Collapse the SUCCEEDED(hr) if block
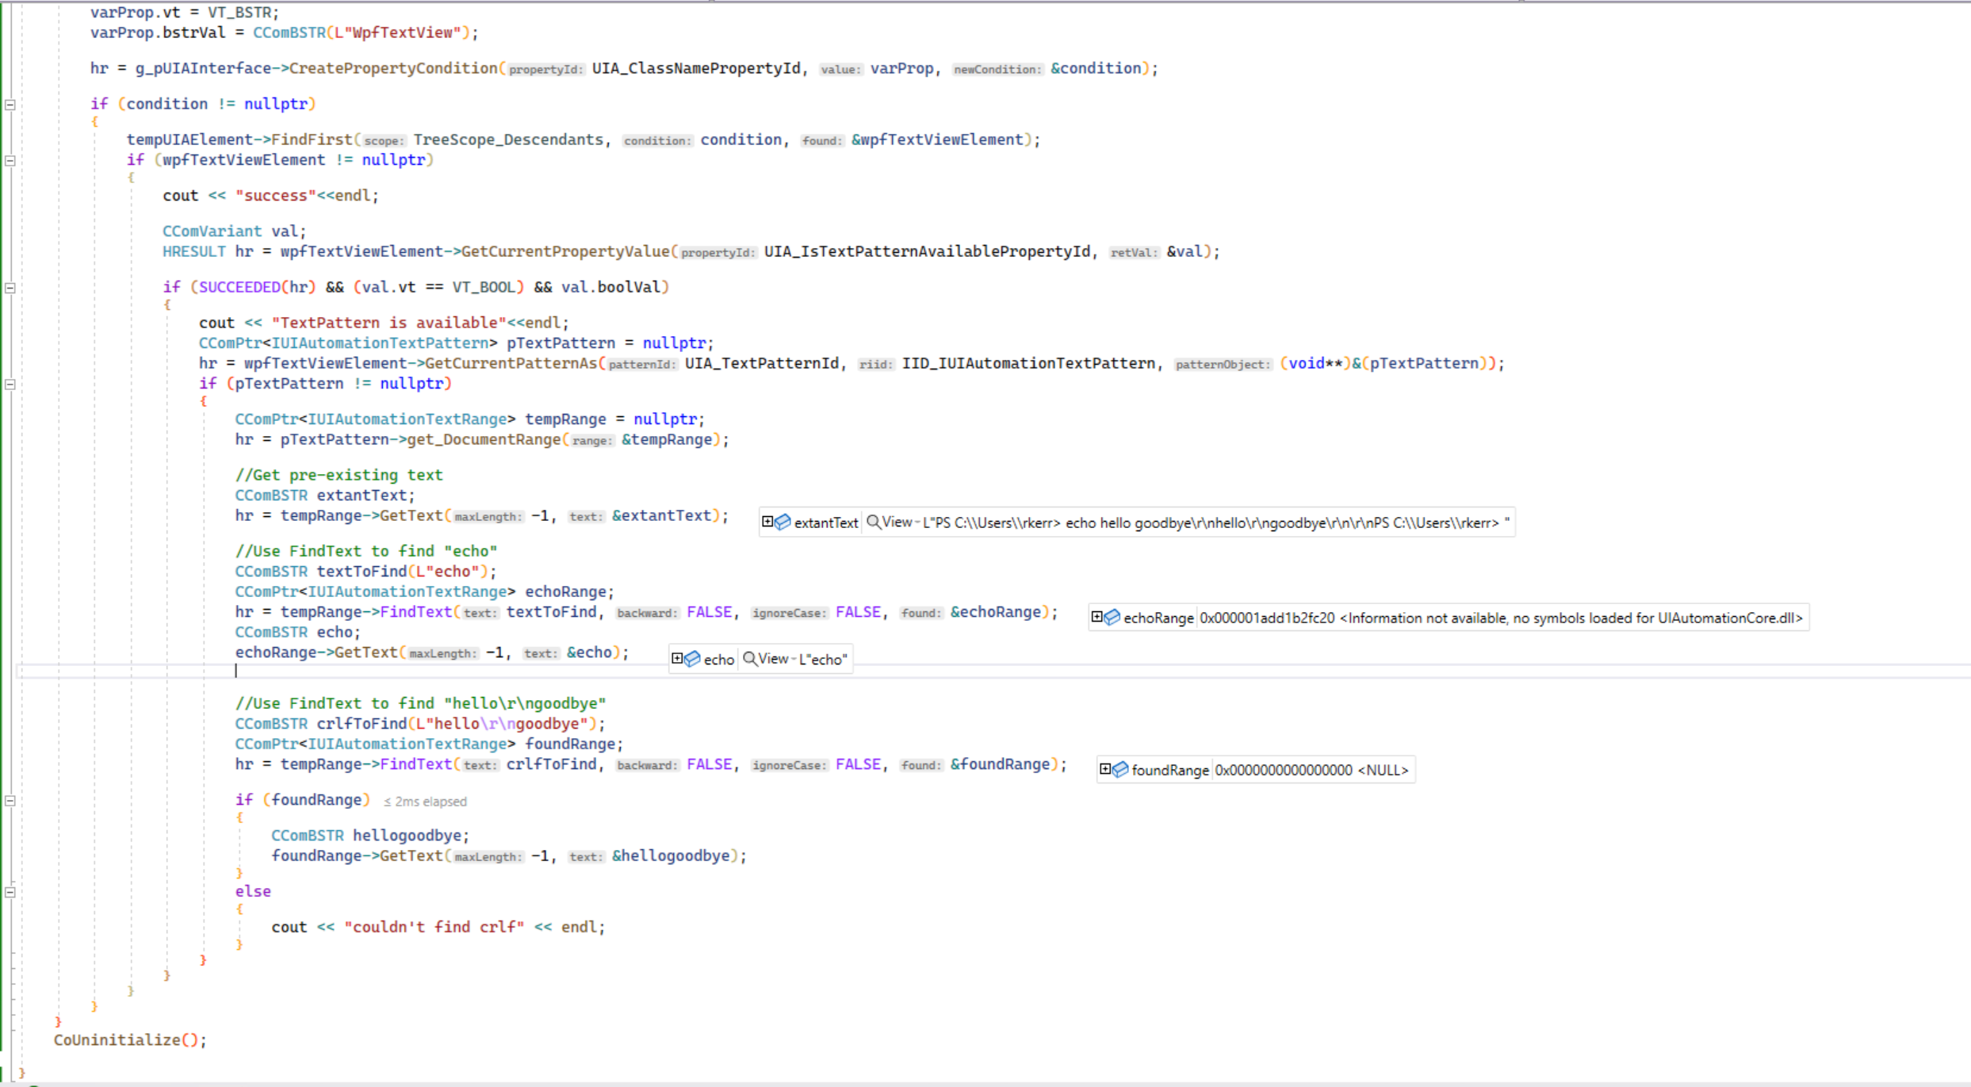 point(10,289)
